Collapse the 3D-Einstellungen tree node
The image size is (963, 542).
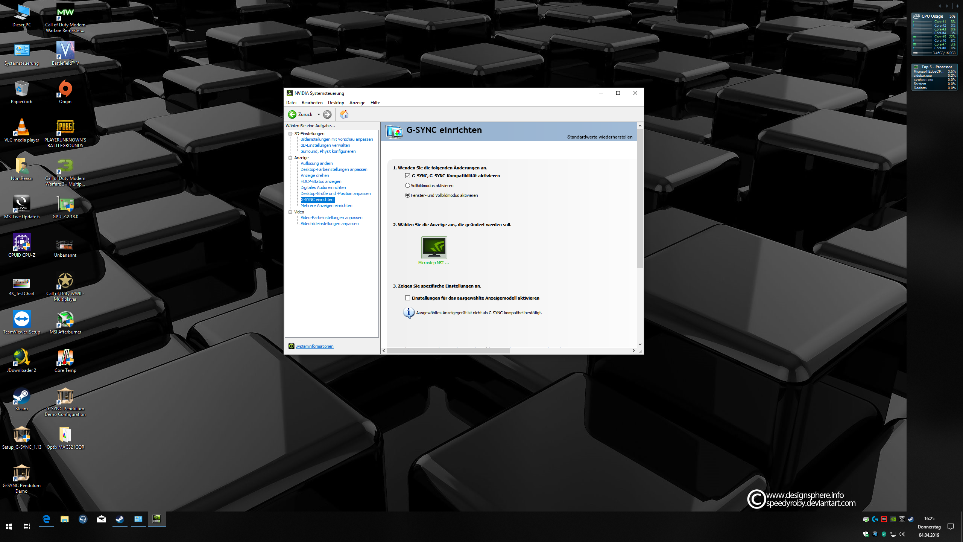click(290, 134)
